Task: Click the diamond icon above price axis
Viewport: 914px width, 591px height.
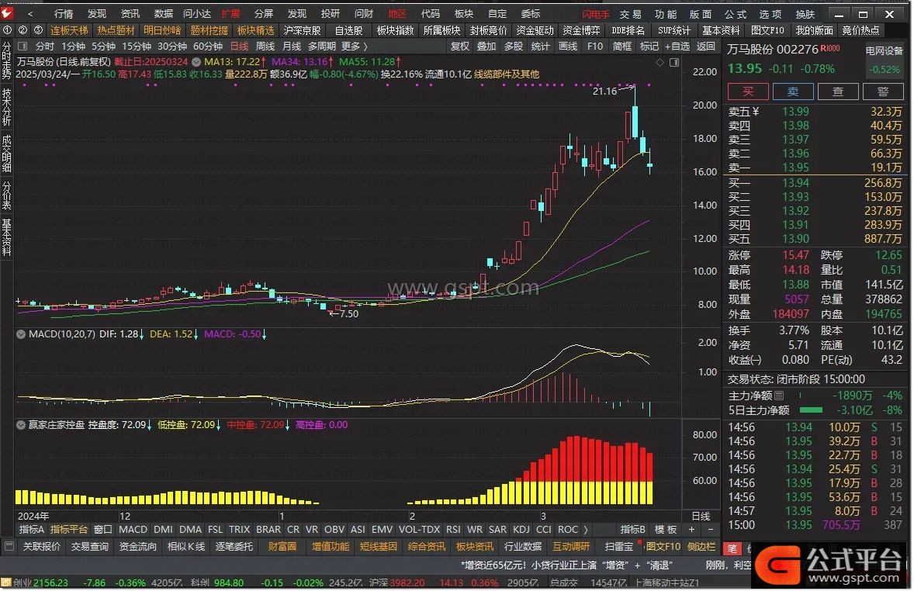Action: point(660,62)
